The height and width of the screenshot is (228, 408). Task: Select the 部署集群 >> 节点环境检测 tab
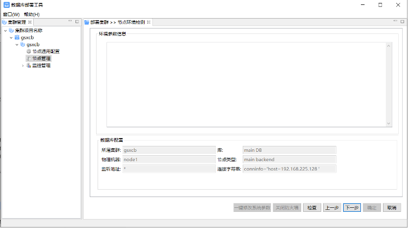click(117, 22)
